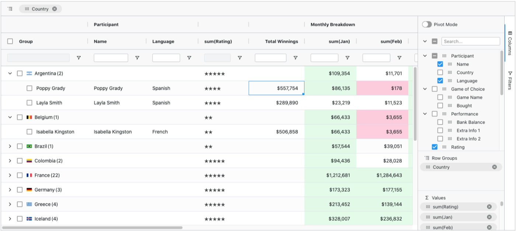516x231 pixels.
Task: Remove Country from the Row Groups section
Action: tap(495, 167)
